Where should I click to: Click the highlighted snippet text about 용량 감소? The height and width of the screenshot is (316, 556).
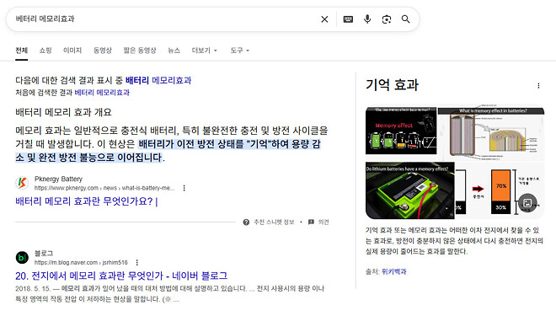tap(168, 151)
